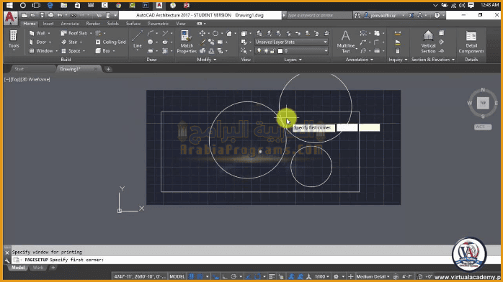Image resolution: width=503 pixels, height=282 pixels.
Task: Select the Wall tool
Action: tap(37, 33)
